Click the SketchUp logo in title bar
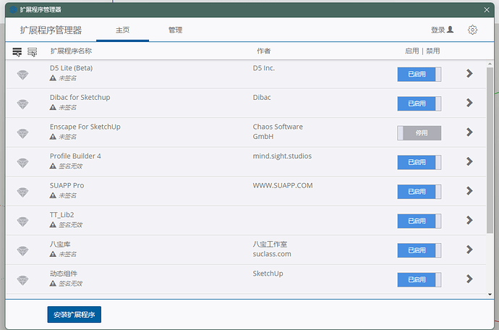This screenshot has height=330, width=499. point(13,9)
